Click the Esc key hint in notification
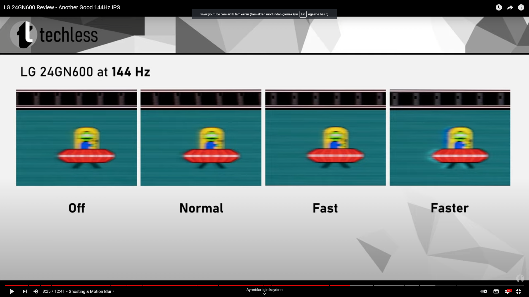This screenshot has width=529, height=297. click(x=303, y=14)
